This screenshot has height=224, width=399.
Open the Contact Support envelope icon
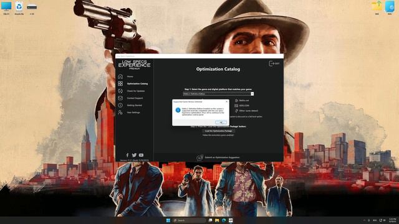(120, 98)
